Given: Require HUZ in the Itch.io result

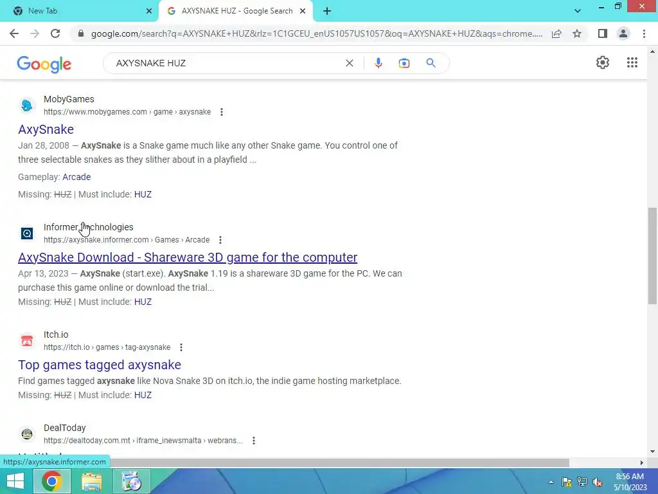Looking at the screenshot, I should 143,396.
